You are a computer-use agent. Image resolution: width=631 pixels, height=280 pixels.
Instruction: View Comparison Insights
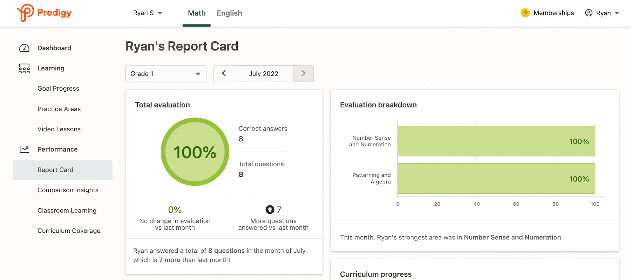point(68,190)
